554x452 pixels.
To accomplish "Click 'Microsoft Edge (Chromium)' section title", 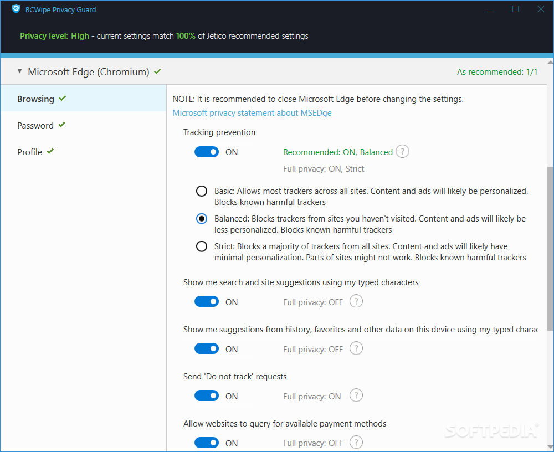I will pos(89,72).
